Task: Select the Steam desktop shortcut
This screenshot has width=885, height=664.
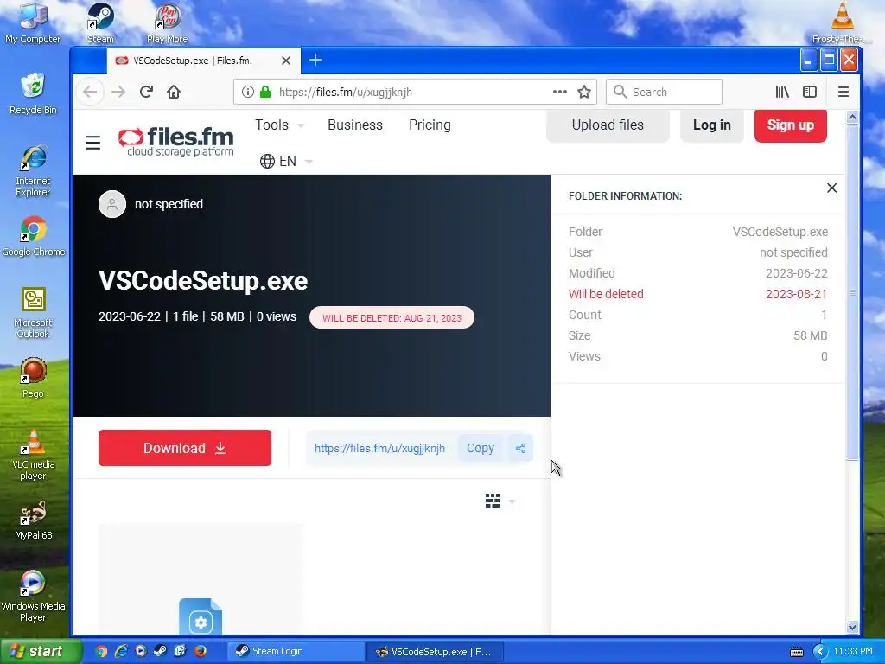Action: pos(100,23)
